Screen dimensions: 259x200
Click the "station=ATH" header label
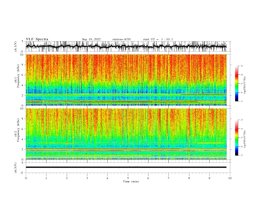[121, 39]
